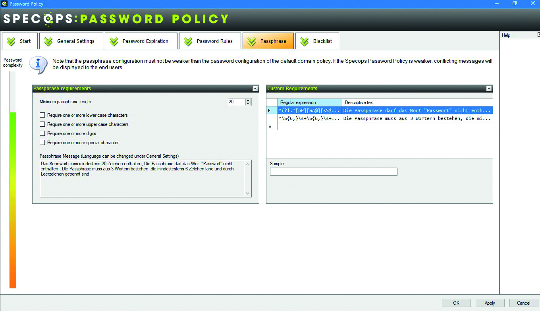Enable require lower case characters
The height and width of the screenshot is (311, 540).
pyautogui.click(x=42, y=115)
